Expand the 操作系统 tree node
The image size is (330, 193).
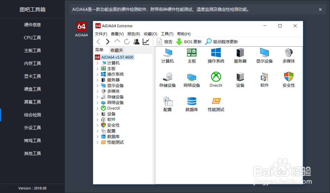pyautogui.click(x=97, y=74)
